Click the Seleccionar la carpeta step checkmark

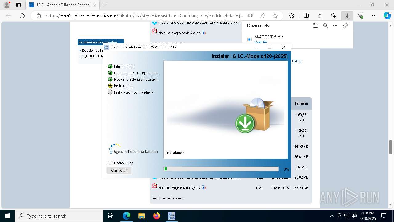coord(110,73)
